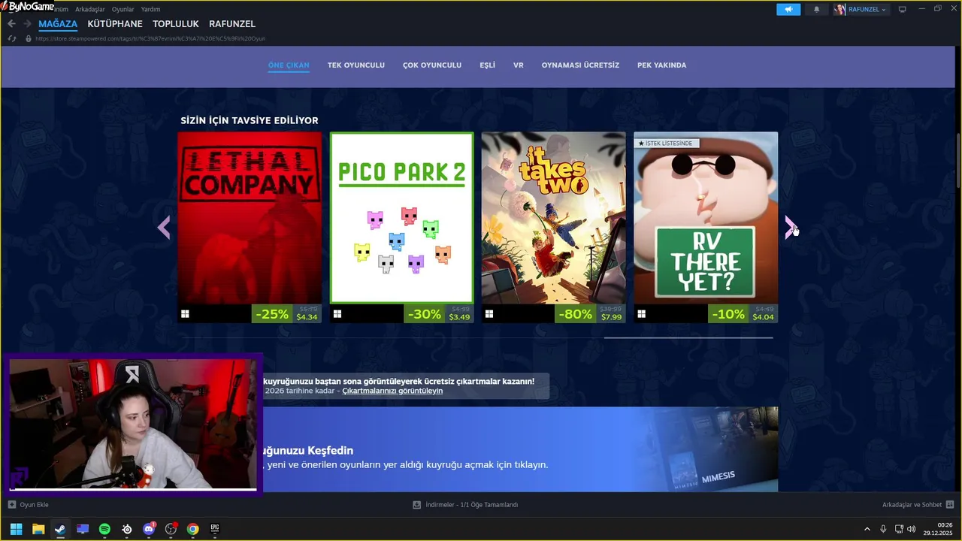Switch to Big Picture mode icon
Viewport: 962px width, 541px height.
pyautogui.click(x=903, y=9)
